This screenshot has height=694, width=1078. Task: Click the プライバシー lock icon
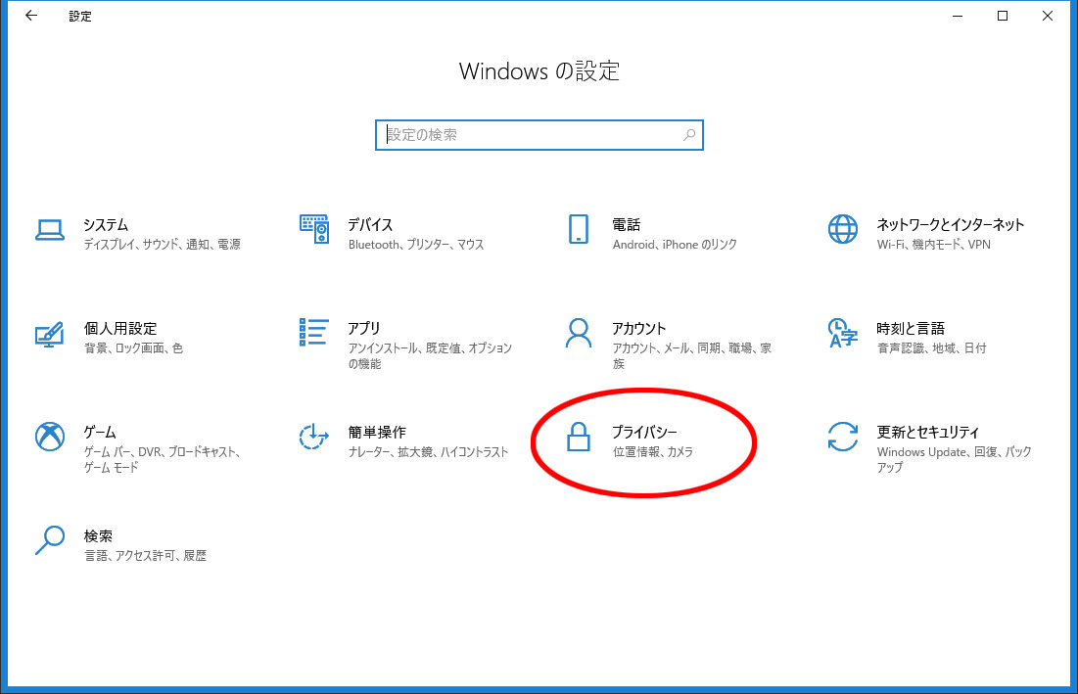pos(579,437)
